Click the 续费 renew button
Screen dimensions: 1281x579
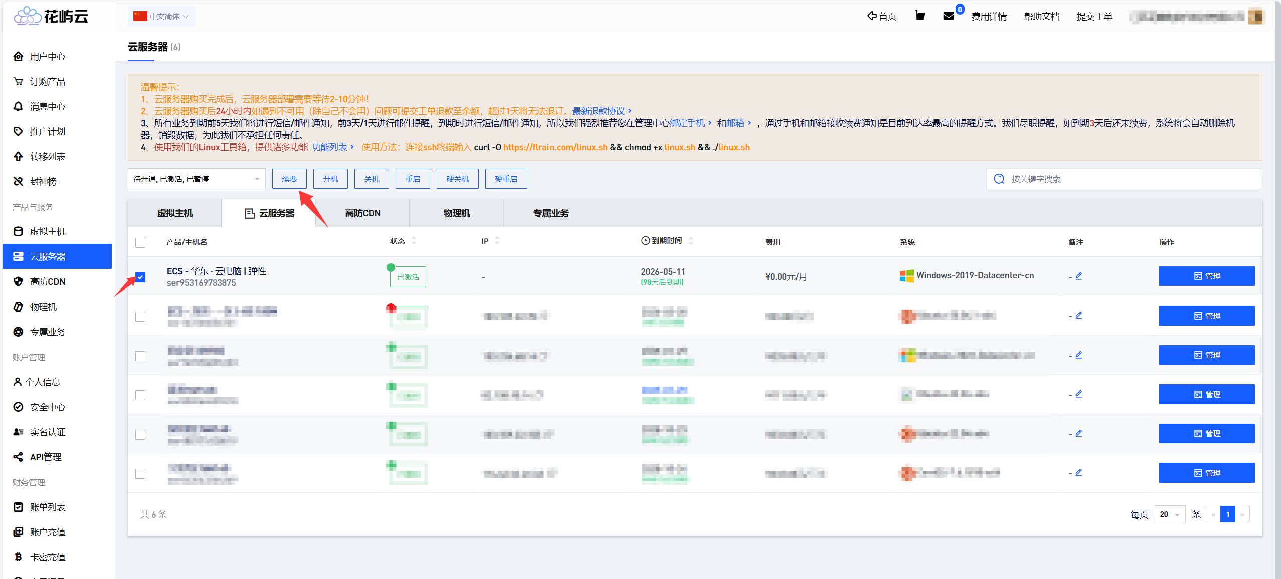point(289,179)
